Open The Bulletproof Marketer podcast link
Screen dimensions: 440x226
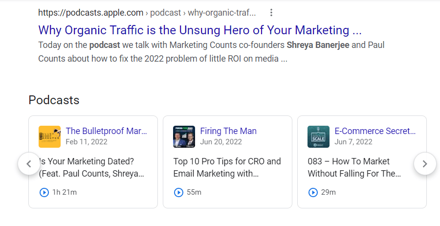106,131
